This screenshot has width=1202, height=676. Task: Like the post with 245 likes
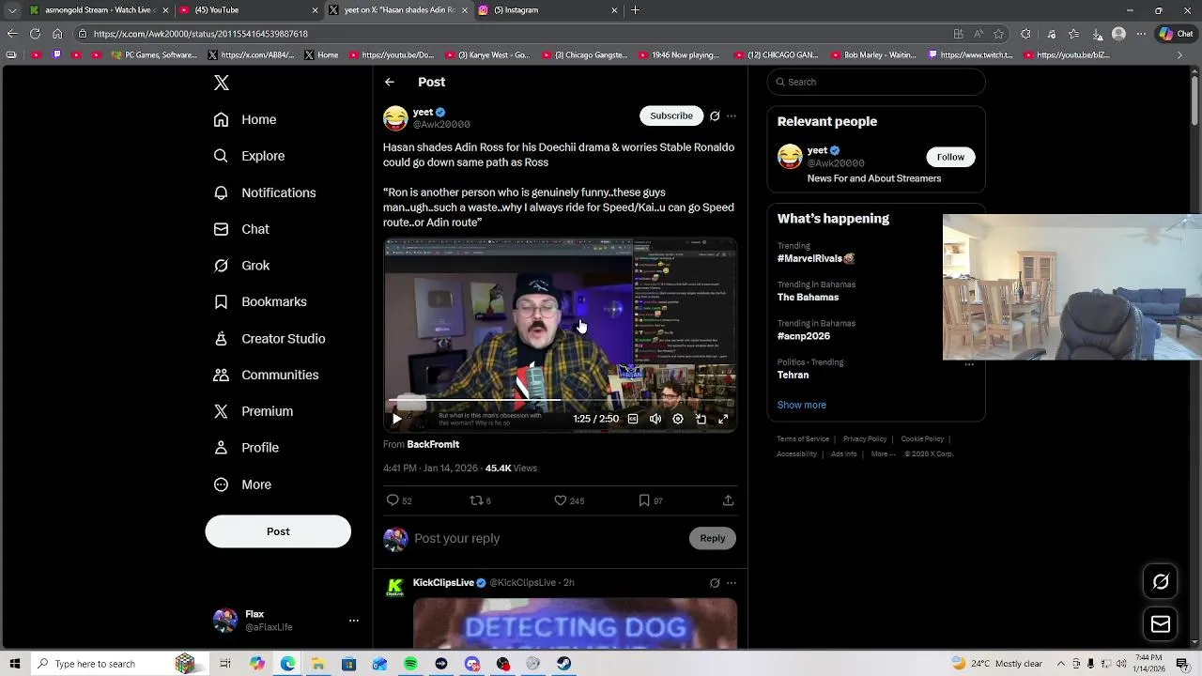pos(569,500)
